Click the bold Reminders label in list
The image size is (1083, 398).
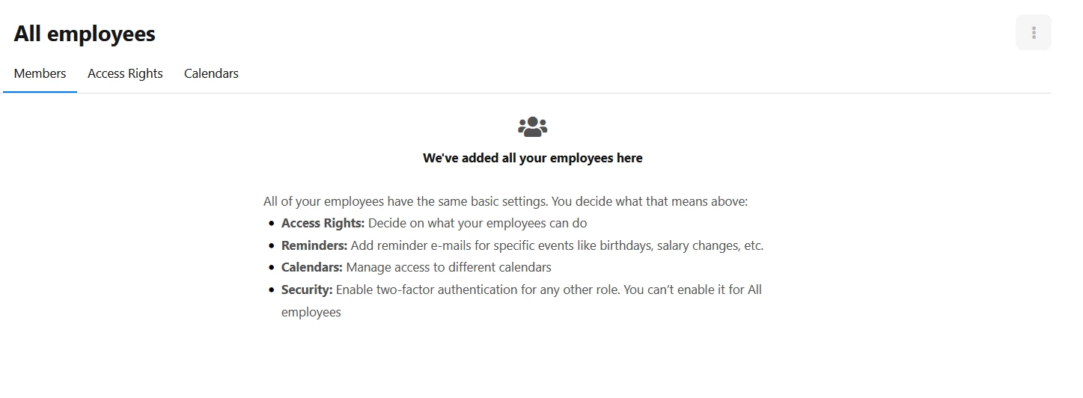click(314, 245)
